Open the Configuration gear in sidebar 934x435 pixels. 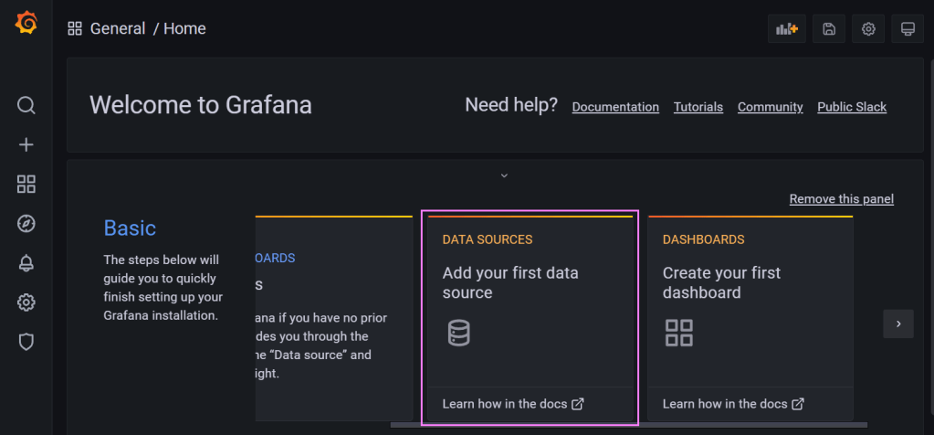tap(26, 302)
